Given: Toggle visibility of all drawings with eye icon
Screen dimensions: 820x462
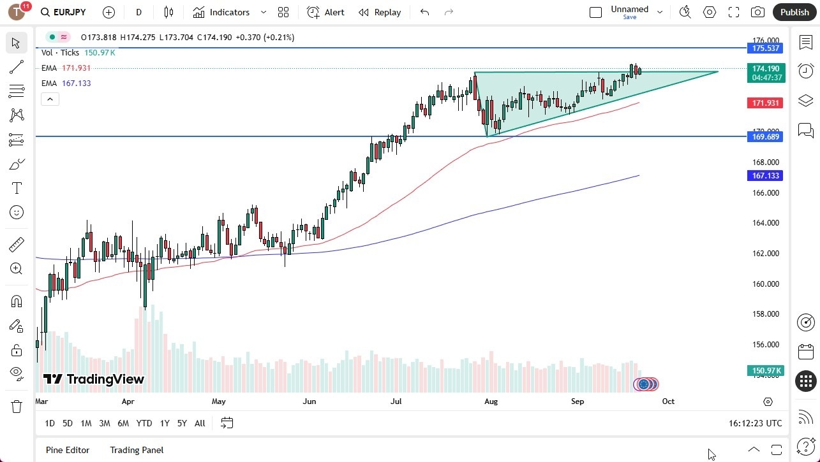Looking at the screenshot, I should pos(16,374).
